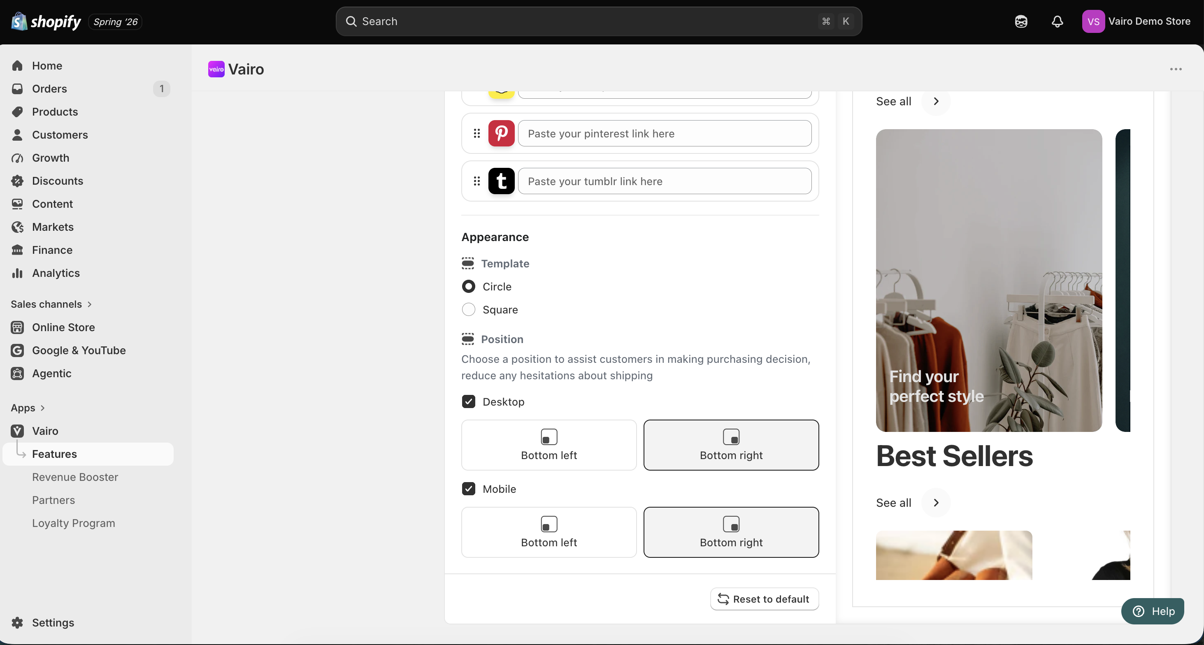1204x645 pixels.
Task: Uncheck the Desktop checkbox
Action: pos(468,401)
